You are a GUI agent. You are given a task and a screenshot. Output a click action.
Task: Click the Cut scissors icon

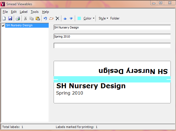click(x=26, y=18)
